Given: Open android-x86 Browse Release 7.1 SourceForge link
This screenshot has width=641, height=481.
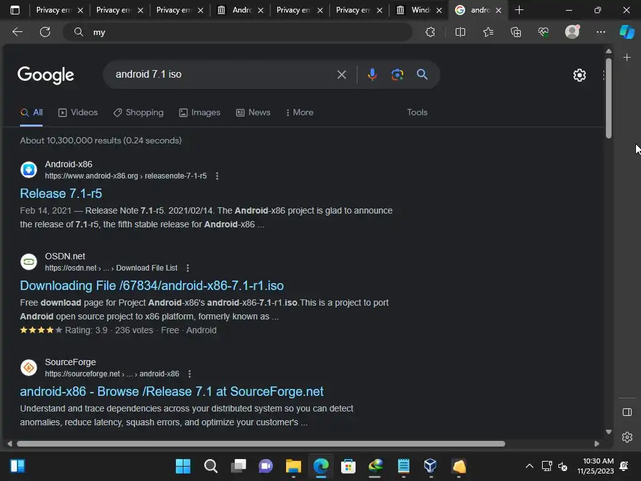Looking at the screenshot, I should click(x=172, y=391).
